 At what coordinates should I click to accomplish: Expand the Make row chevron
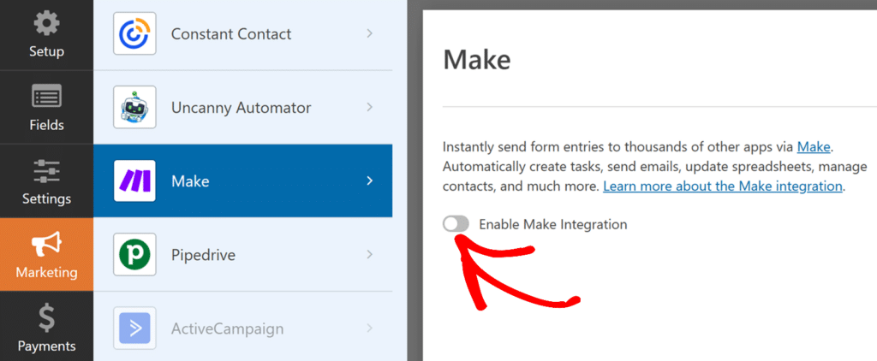coord(369,181)
